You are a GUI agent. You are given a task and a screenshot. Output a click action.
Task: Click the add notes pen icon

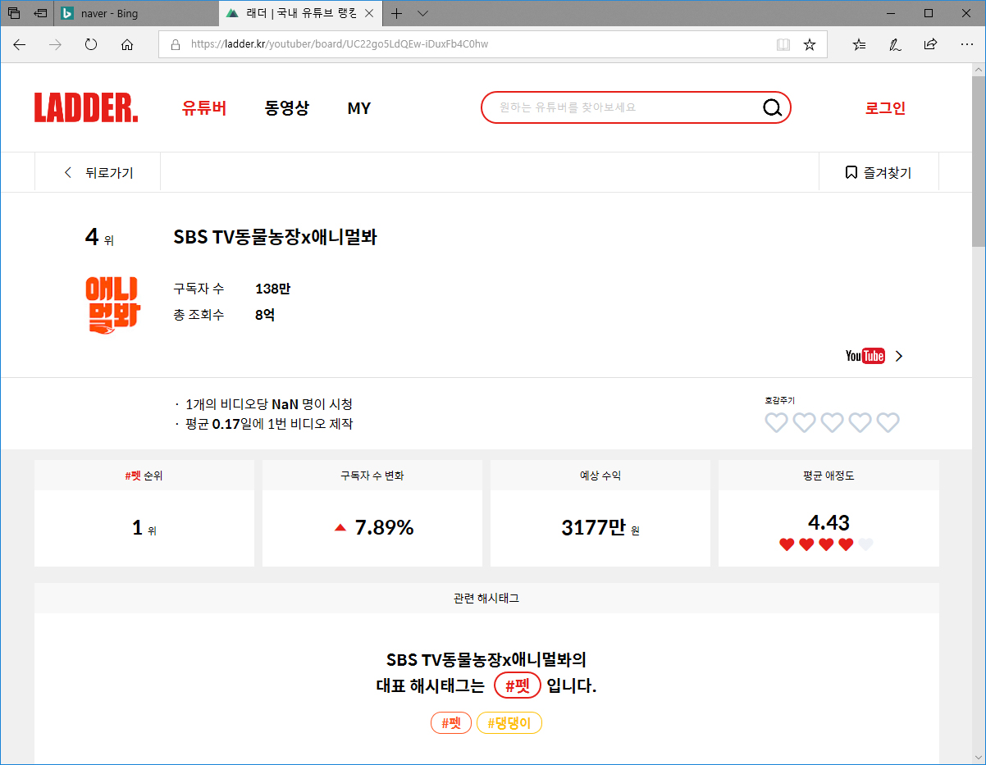(x=895, y=44)
